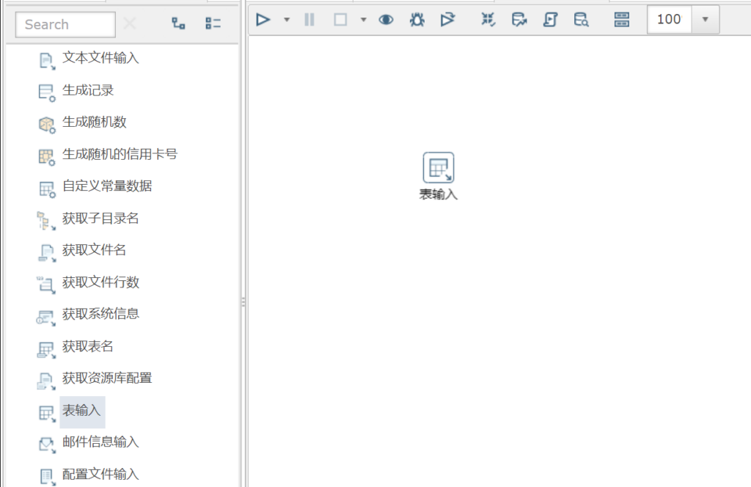Click the steps Search field
The image size is (751, 487).
(x=65, y=24)
